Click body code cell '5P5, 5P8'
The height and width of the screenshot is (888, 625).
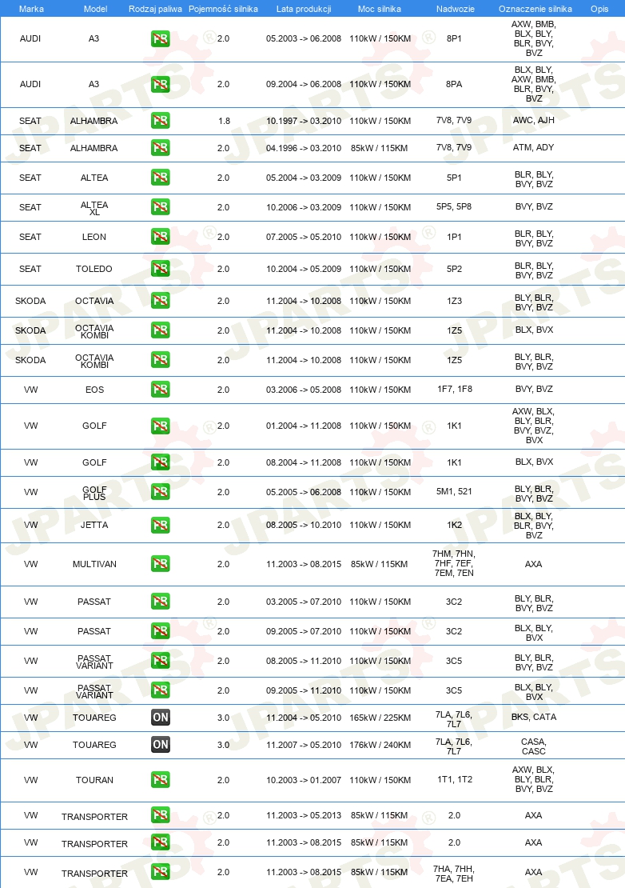pos(454,206)
